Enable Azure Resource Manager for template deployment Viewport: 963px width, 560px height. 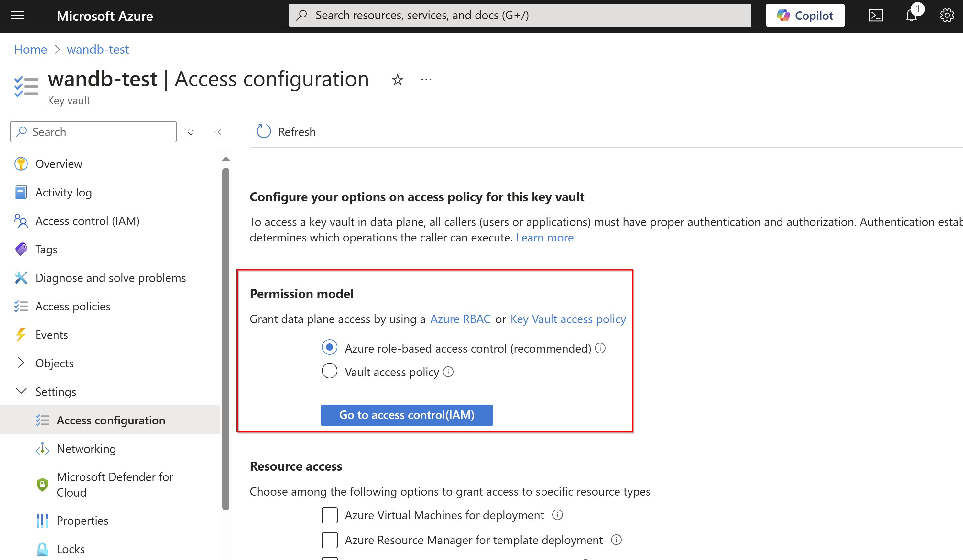329,540
